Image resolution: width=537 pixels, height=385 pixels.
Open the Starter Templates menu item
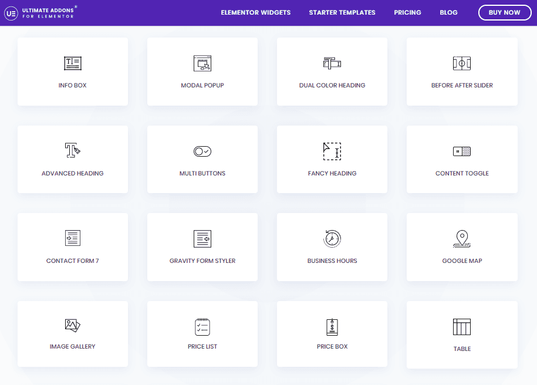pos(342,13)
